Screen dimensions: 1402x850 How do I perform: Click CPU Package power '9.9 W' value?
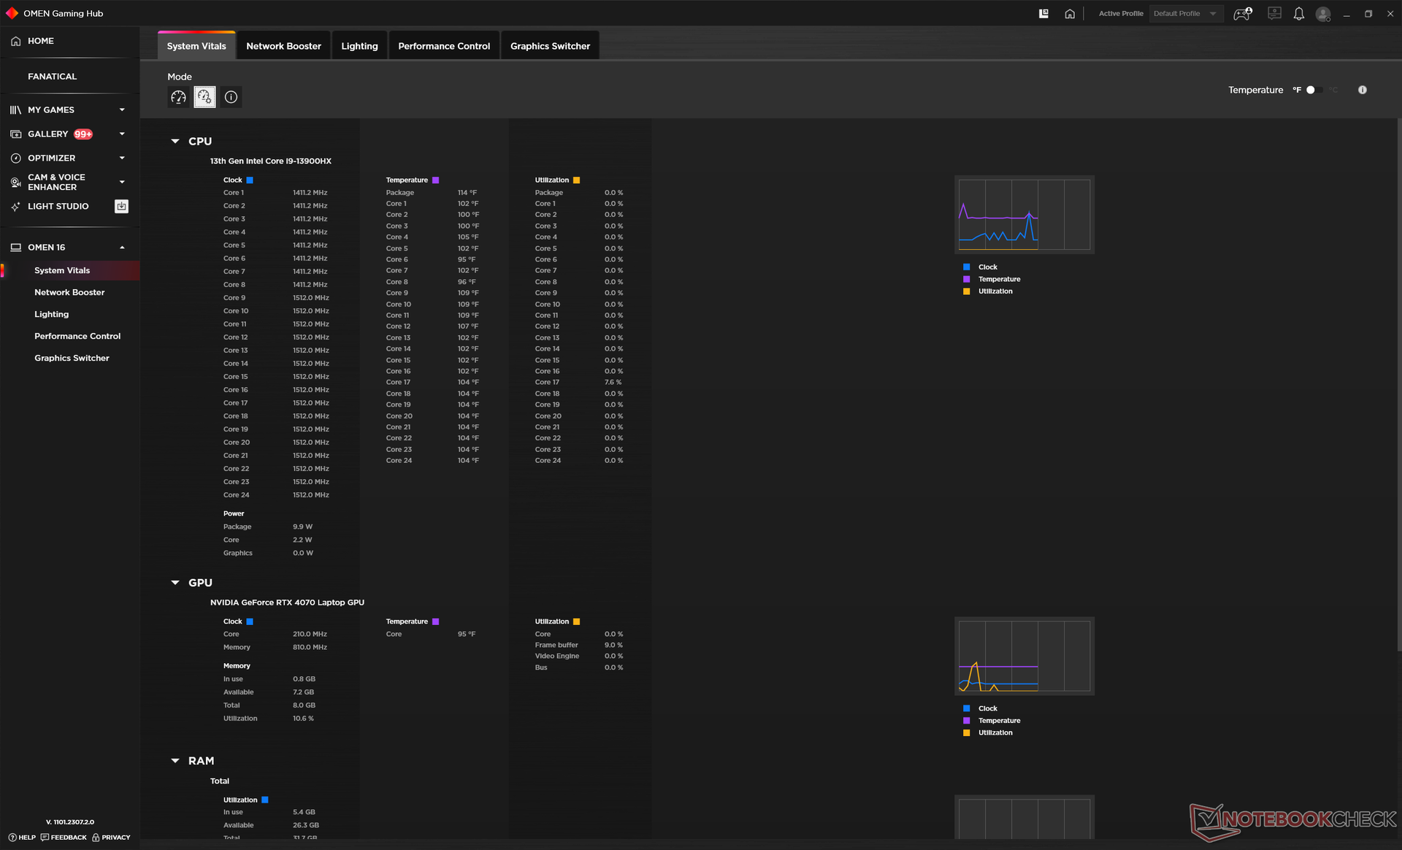tap(302, 527)
